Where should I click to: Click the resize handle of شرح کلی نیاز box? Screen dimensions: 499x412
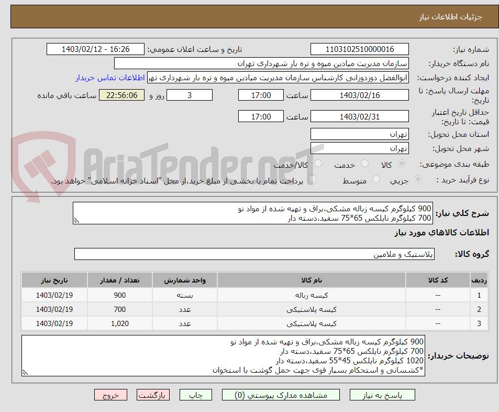(x=76, y=221)
